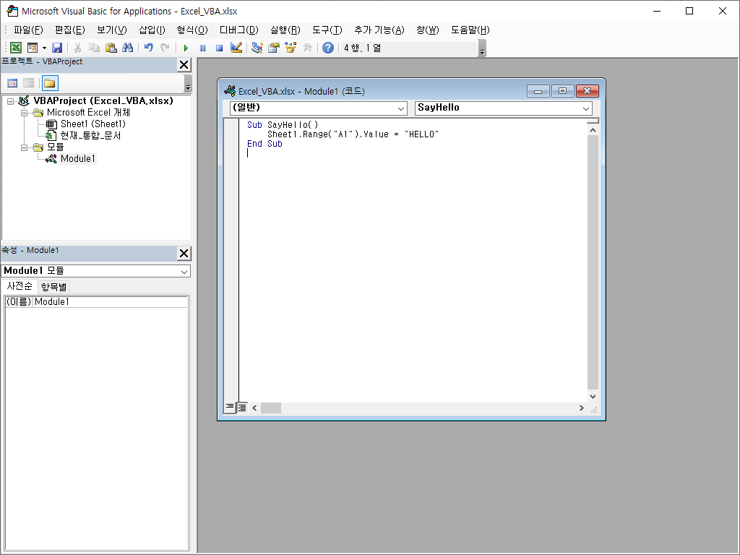Open the 디버그(D) menu
The width and height of the screenshot is (740, 555).
pos(238,30)
